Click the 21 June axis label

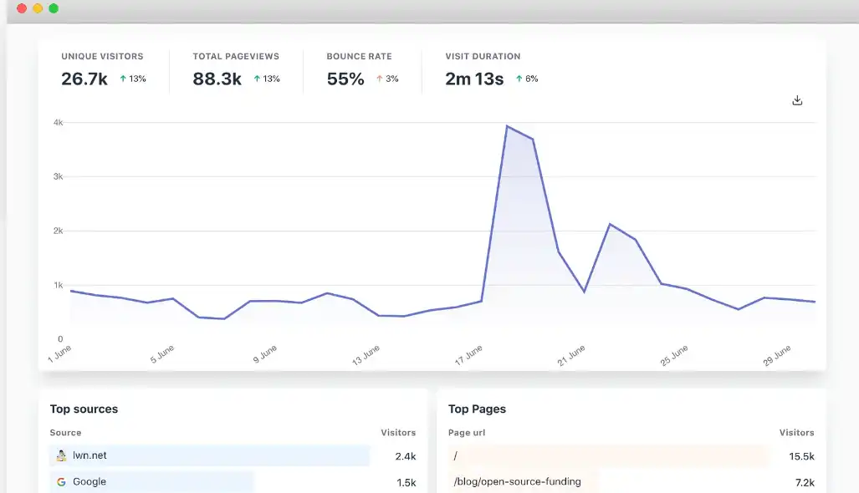coord(571,355)
